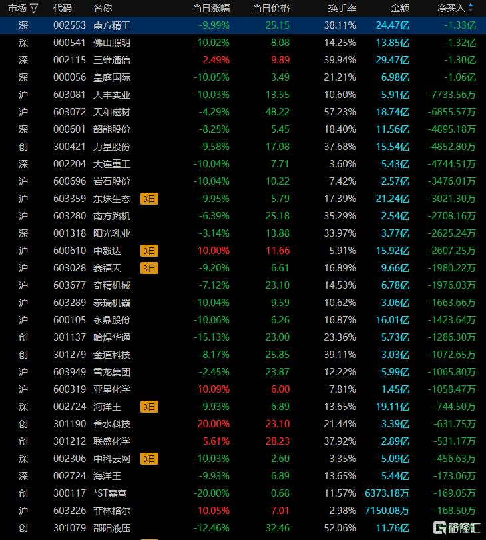Click stock code 600610
Image resolution: width=486 pixels, height=540 pixels.
pyautogui.click(x=69, y=251)
